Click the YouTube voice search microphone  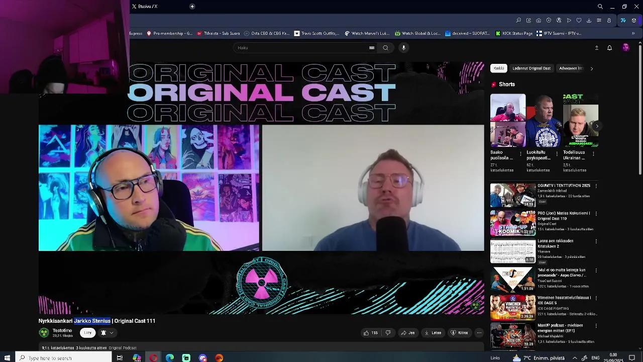click(403, 48)
